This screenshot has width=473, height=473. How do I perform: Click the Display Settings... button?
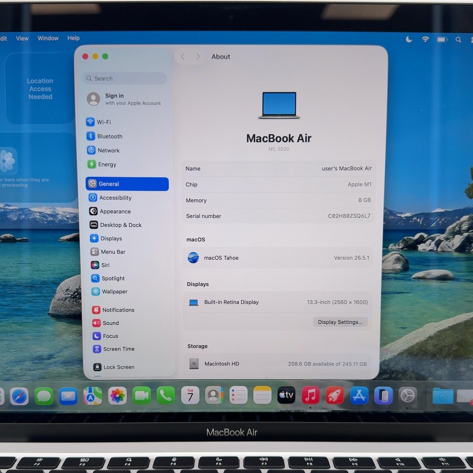click(x=340, y=322)
